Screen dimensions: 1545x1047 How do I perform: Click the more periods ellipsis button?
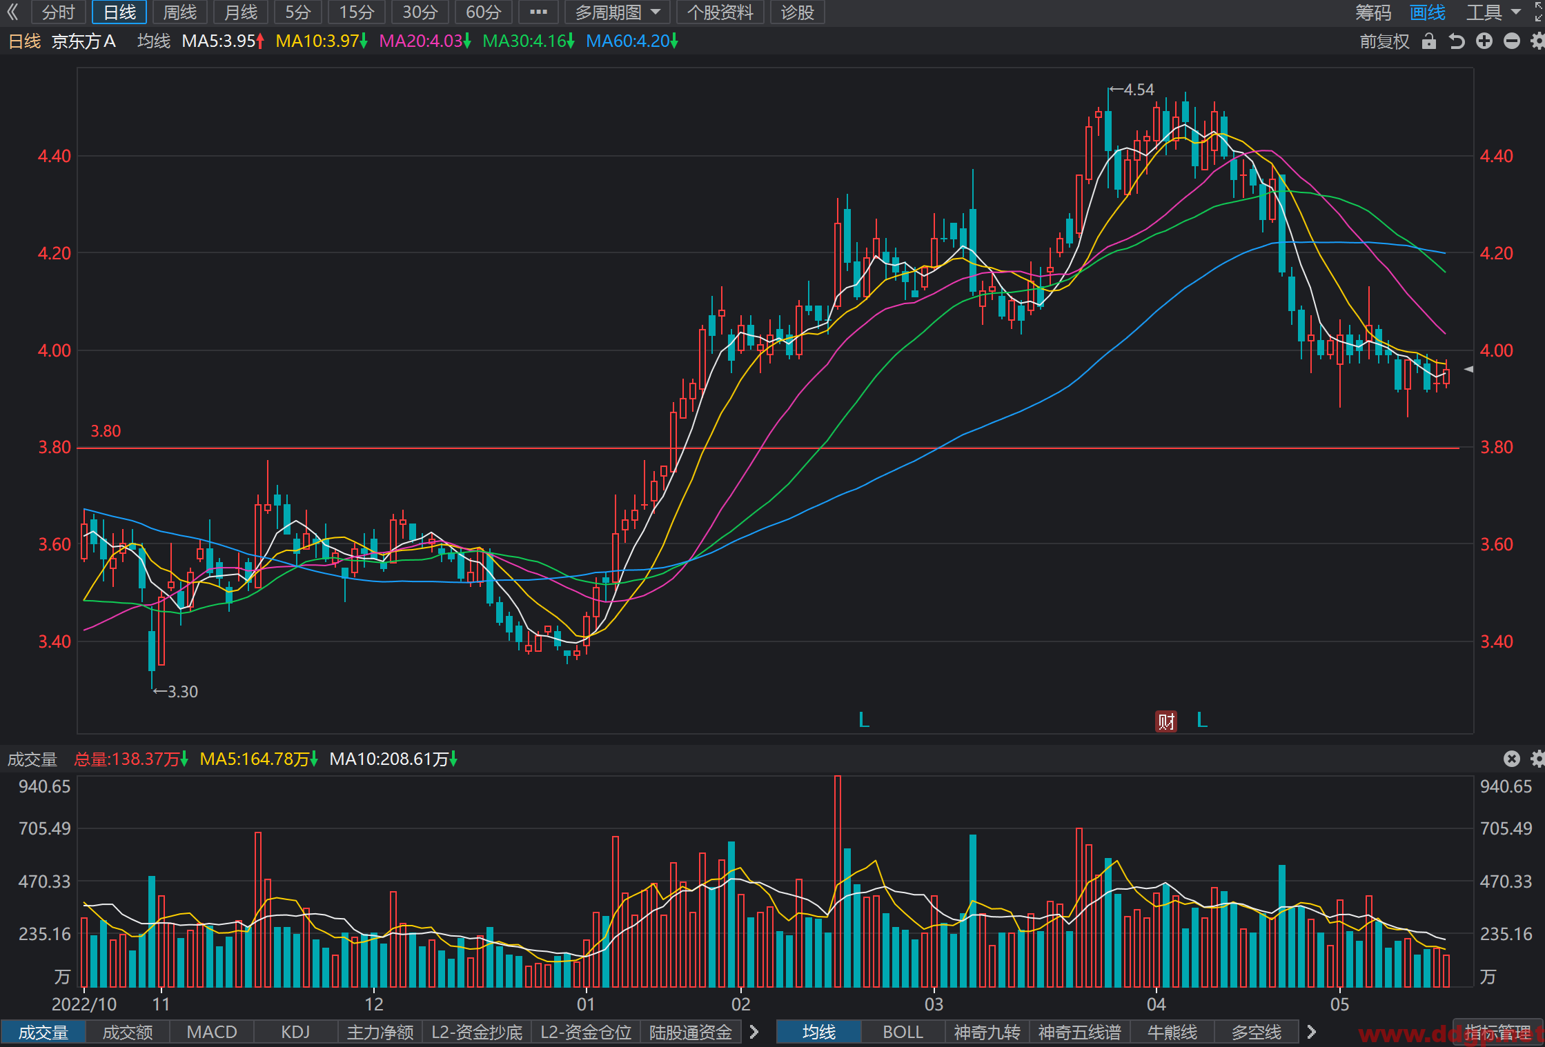click(538, 12)
